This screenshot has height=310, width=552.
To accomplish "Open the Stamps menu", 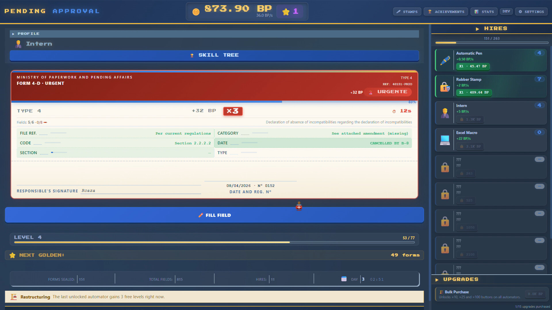I will coord(407,12).
